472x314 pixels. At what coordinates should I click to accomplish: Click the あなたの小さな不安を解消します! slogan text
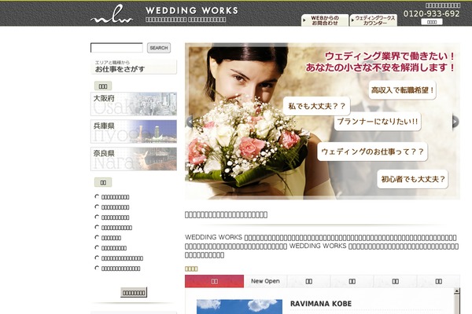(x=380, y=68)
